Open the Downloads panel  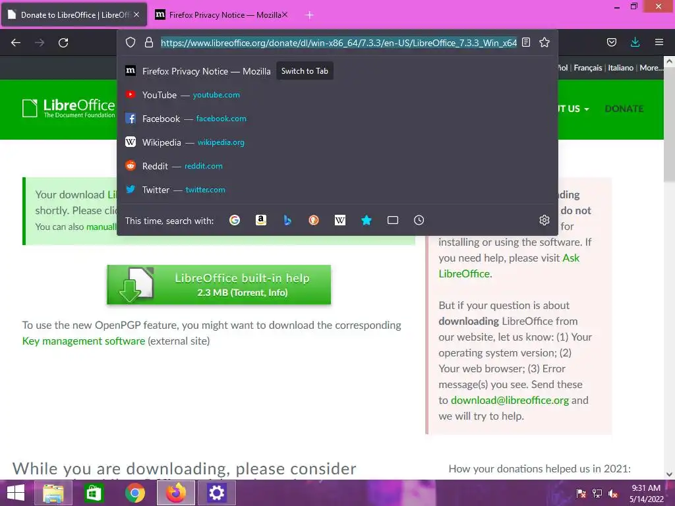(x=635, y=42)
